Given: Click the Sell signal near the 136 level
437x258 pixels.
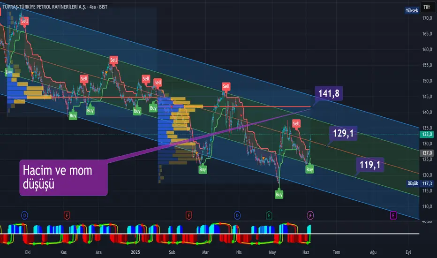Looking at the screenshot, I should 296,123.
